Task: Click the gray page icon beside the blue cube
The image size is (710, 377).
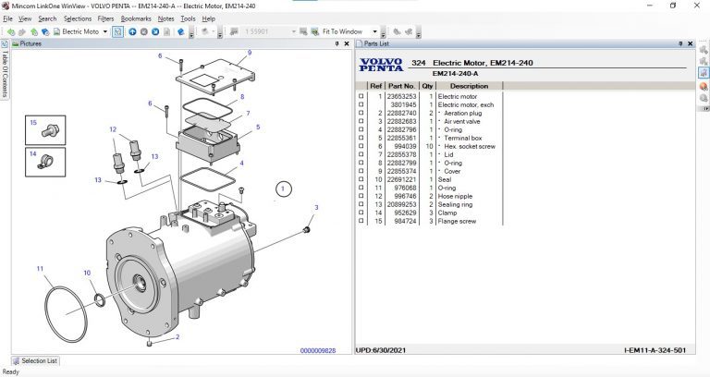Action: coord(167,31)
